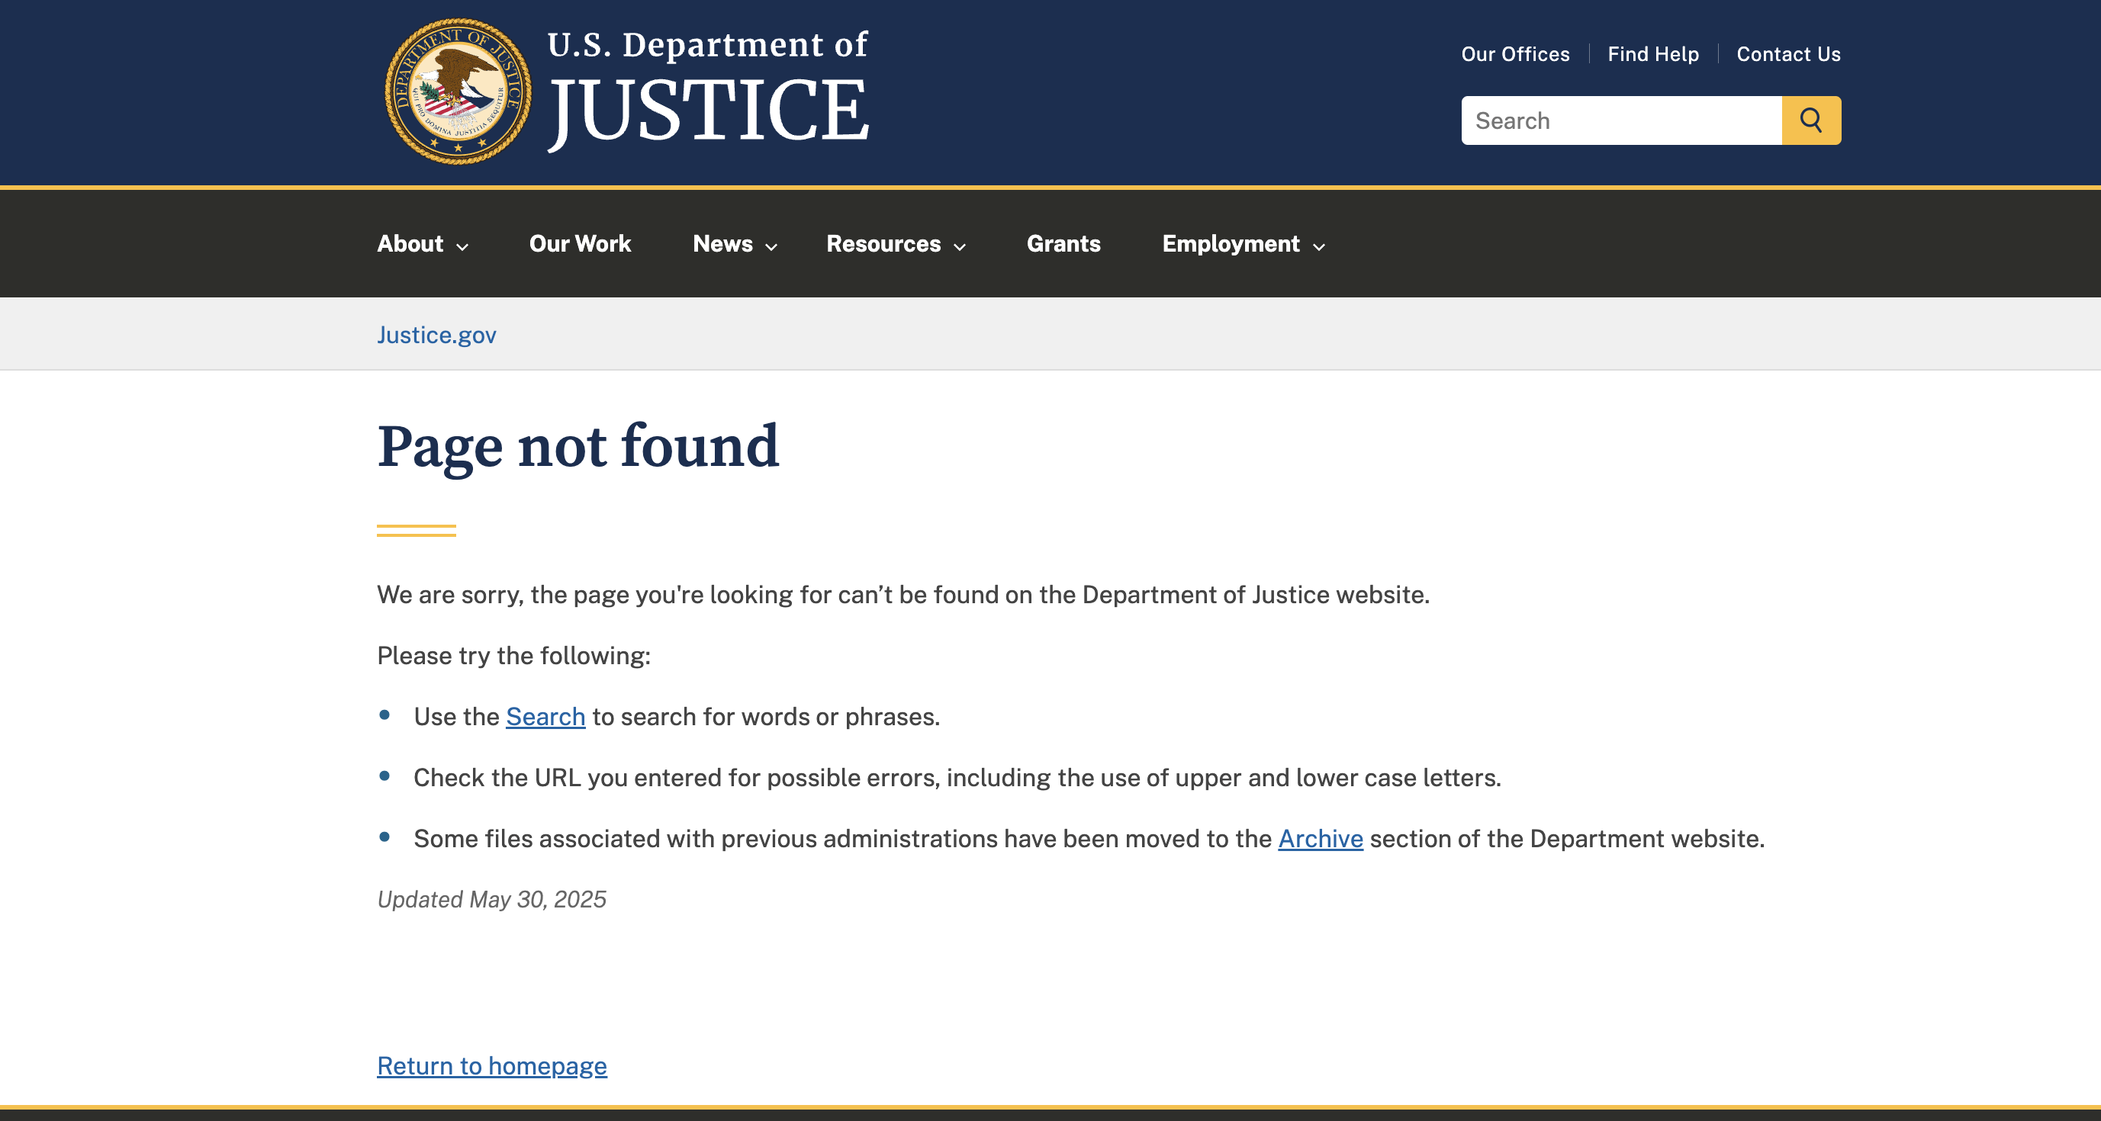2101x1121 pixels.
Task: Expand the About chevron arrow
Action: (x=463, y=247)
